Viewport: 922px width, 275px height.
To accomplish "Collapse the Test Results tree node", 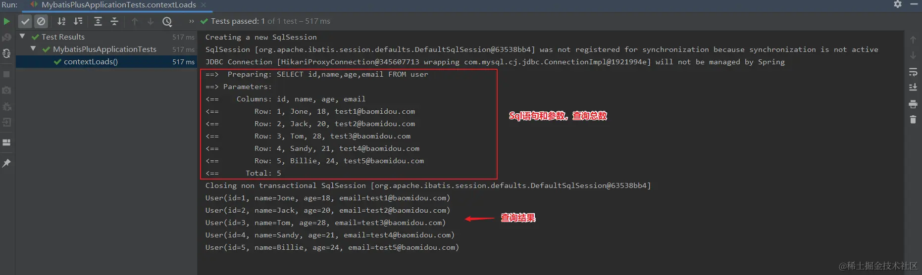I will click(22, 36).
